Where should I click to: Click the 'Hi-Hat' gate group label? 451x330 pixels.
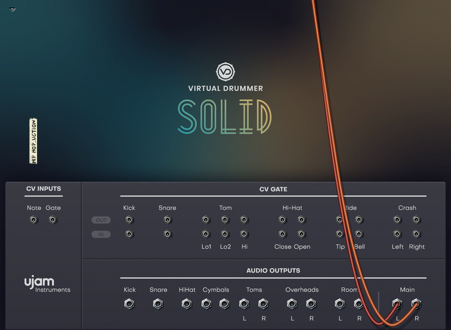coord(292,208)
